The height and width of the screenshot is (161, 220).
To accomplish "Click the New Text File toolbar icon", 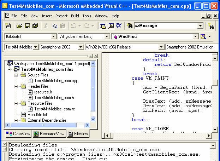I will pos(8,26).
